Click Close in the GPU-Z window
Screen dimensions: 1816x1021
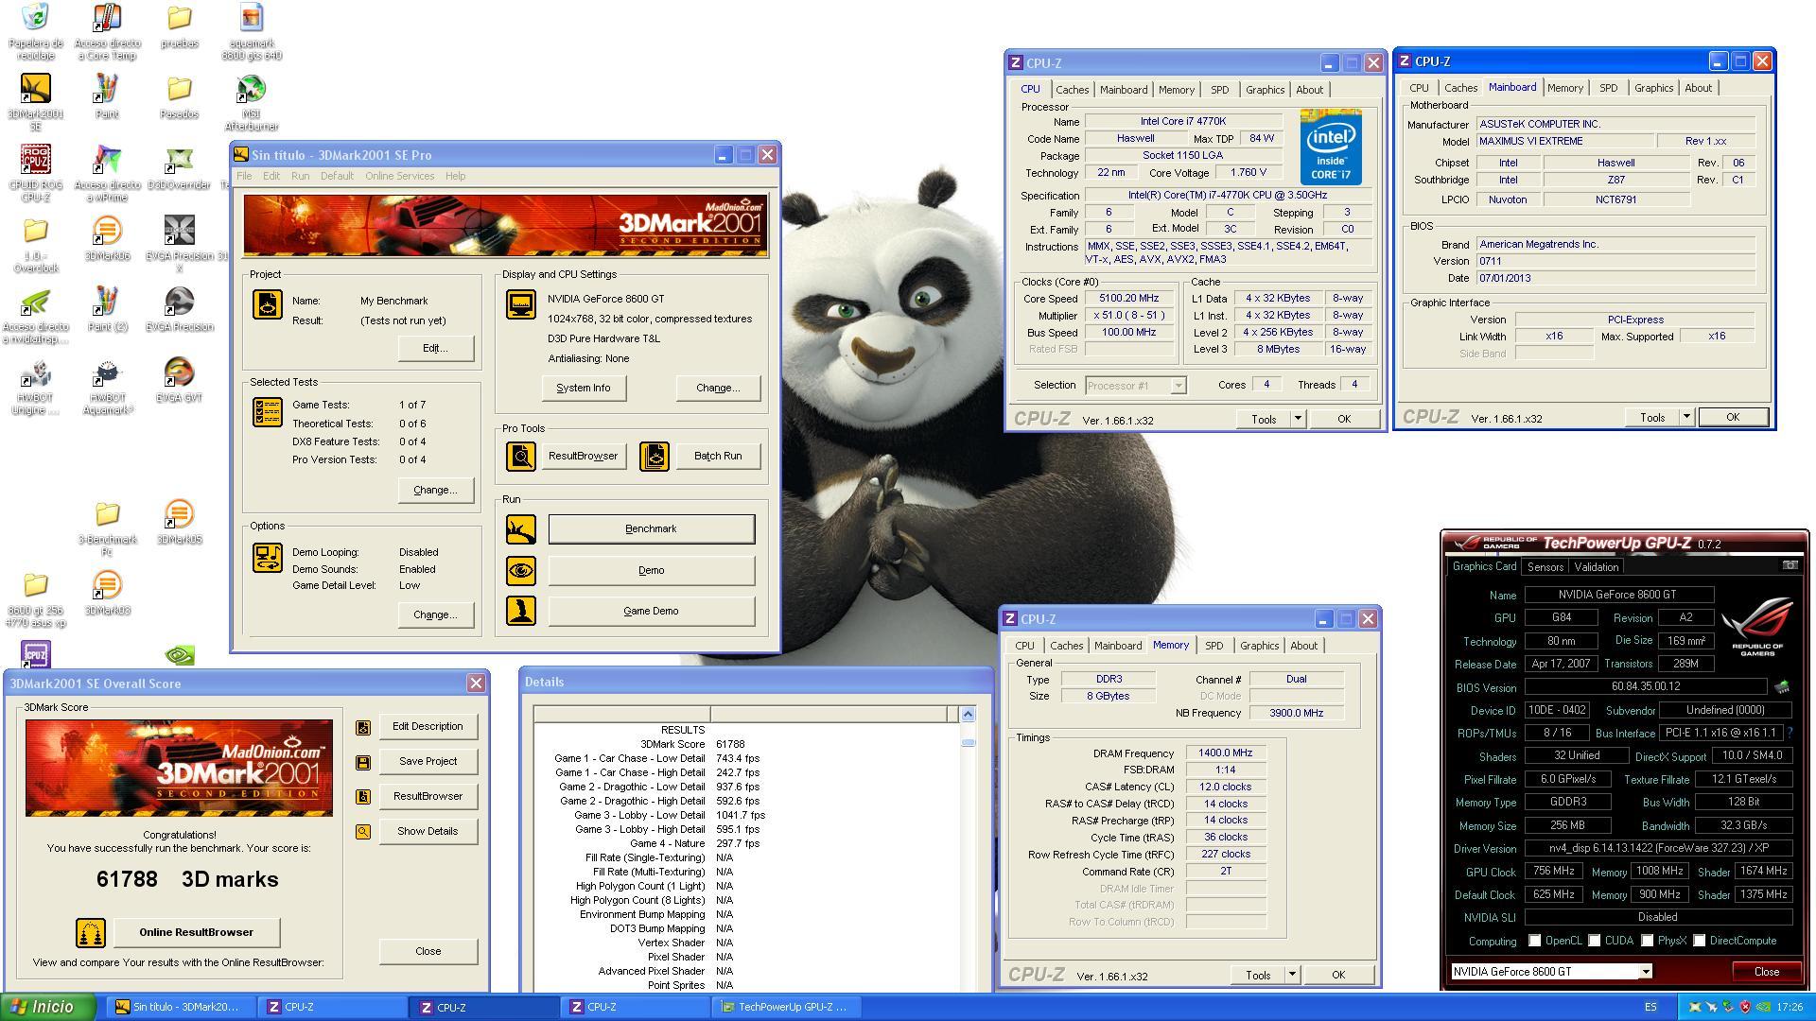coord(1766,972)
